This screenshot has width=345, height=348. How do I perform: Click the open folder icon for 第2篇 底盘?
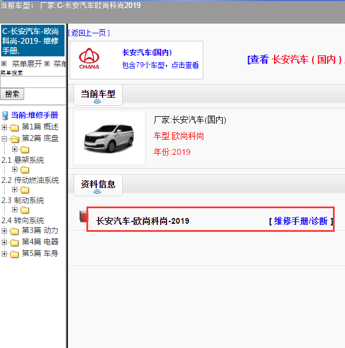click(x=14, y=139)
